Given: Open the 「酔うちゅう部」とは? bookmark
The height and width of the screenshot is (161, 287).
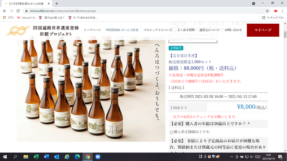Looking at the screenshot, I should (52, 18).
